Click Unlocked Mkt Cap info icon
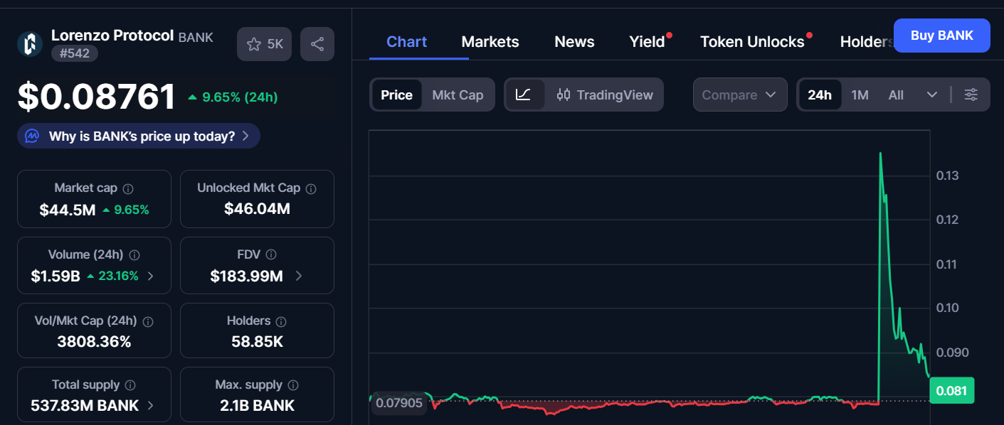The image size is (1004, 425). click(x=311, y=188)
